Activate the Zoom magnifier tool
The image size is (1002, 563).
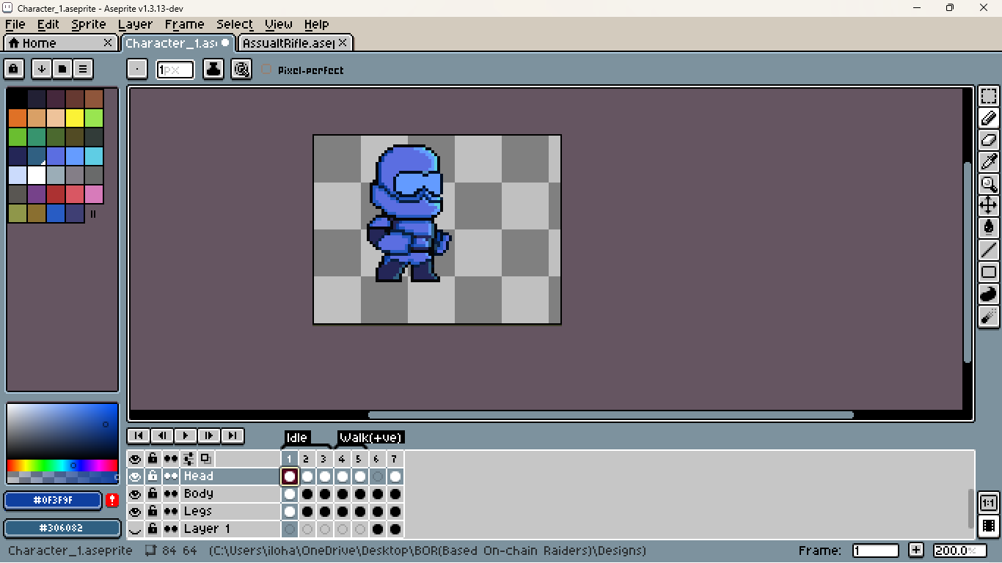click(988, 183)
